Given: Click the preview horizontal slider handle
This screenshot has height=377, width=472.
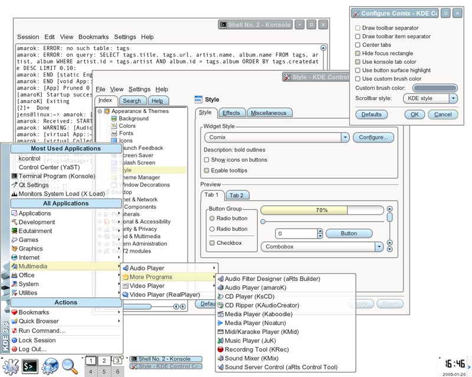Looking at the screenshot, I should (x=263, y=222).
